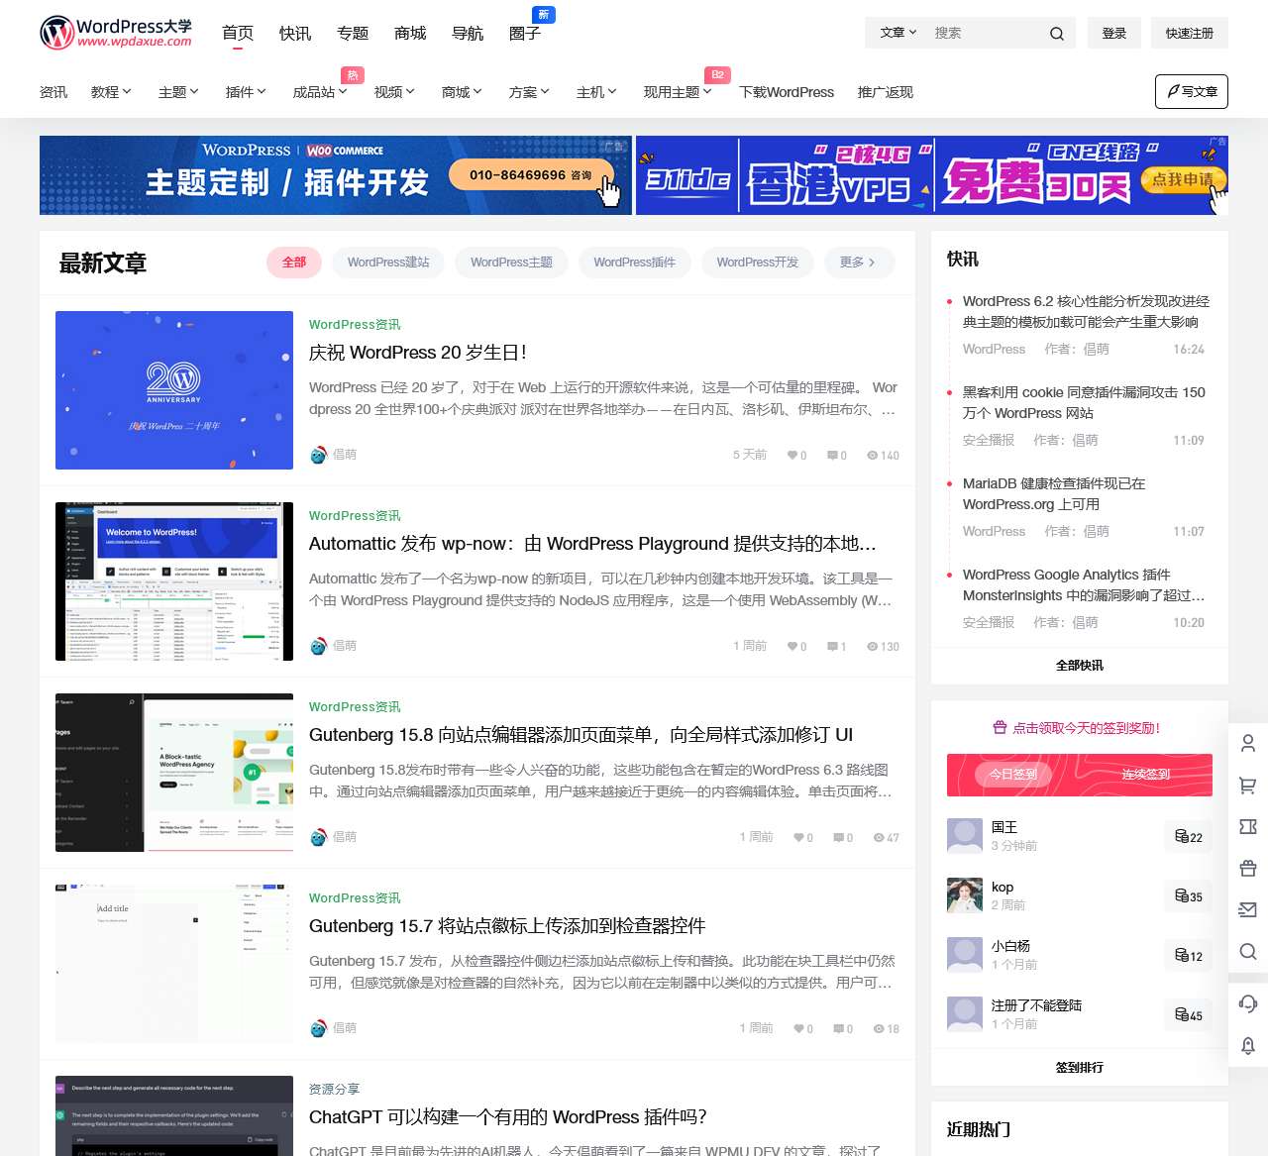Click the views eye icon on the Gutenberg 15.8 post
Viewport: 1268px width, 1156px height.
click(879, 838)
